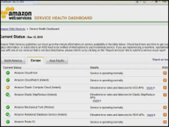Open the Asia Pacific tab

57,61
